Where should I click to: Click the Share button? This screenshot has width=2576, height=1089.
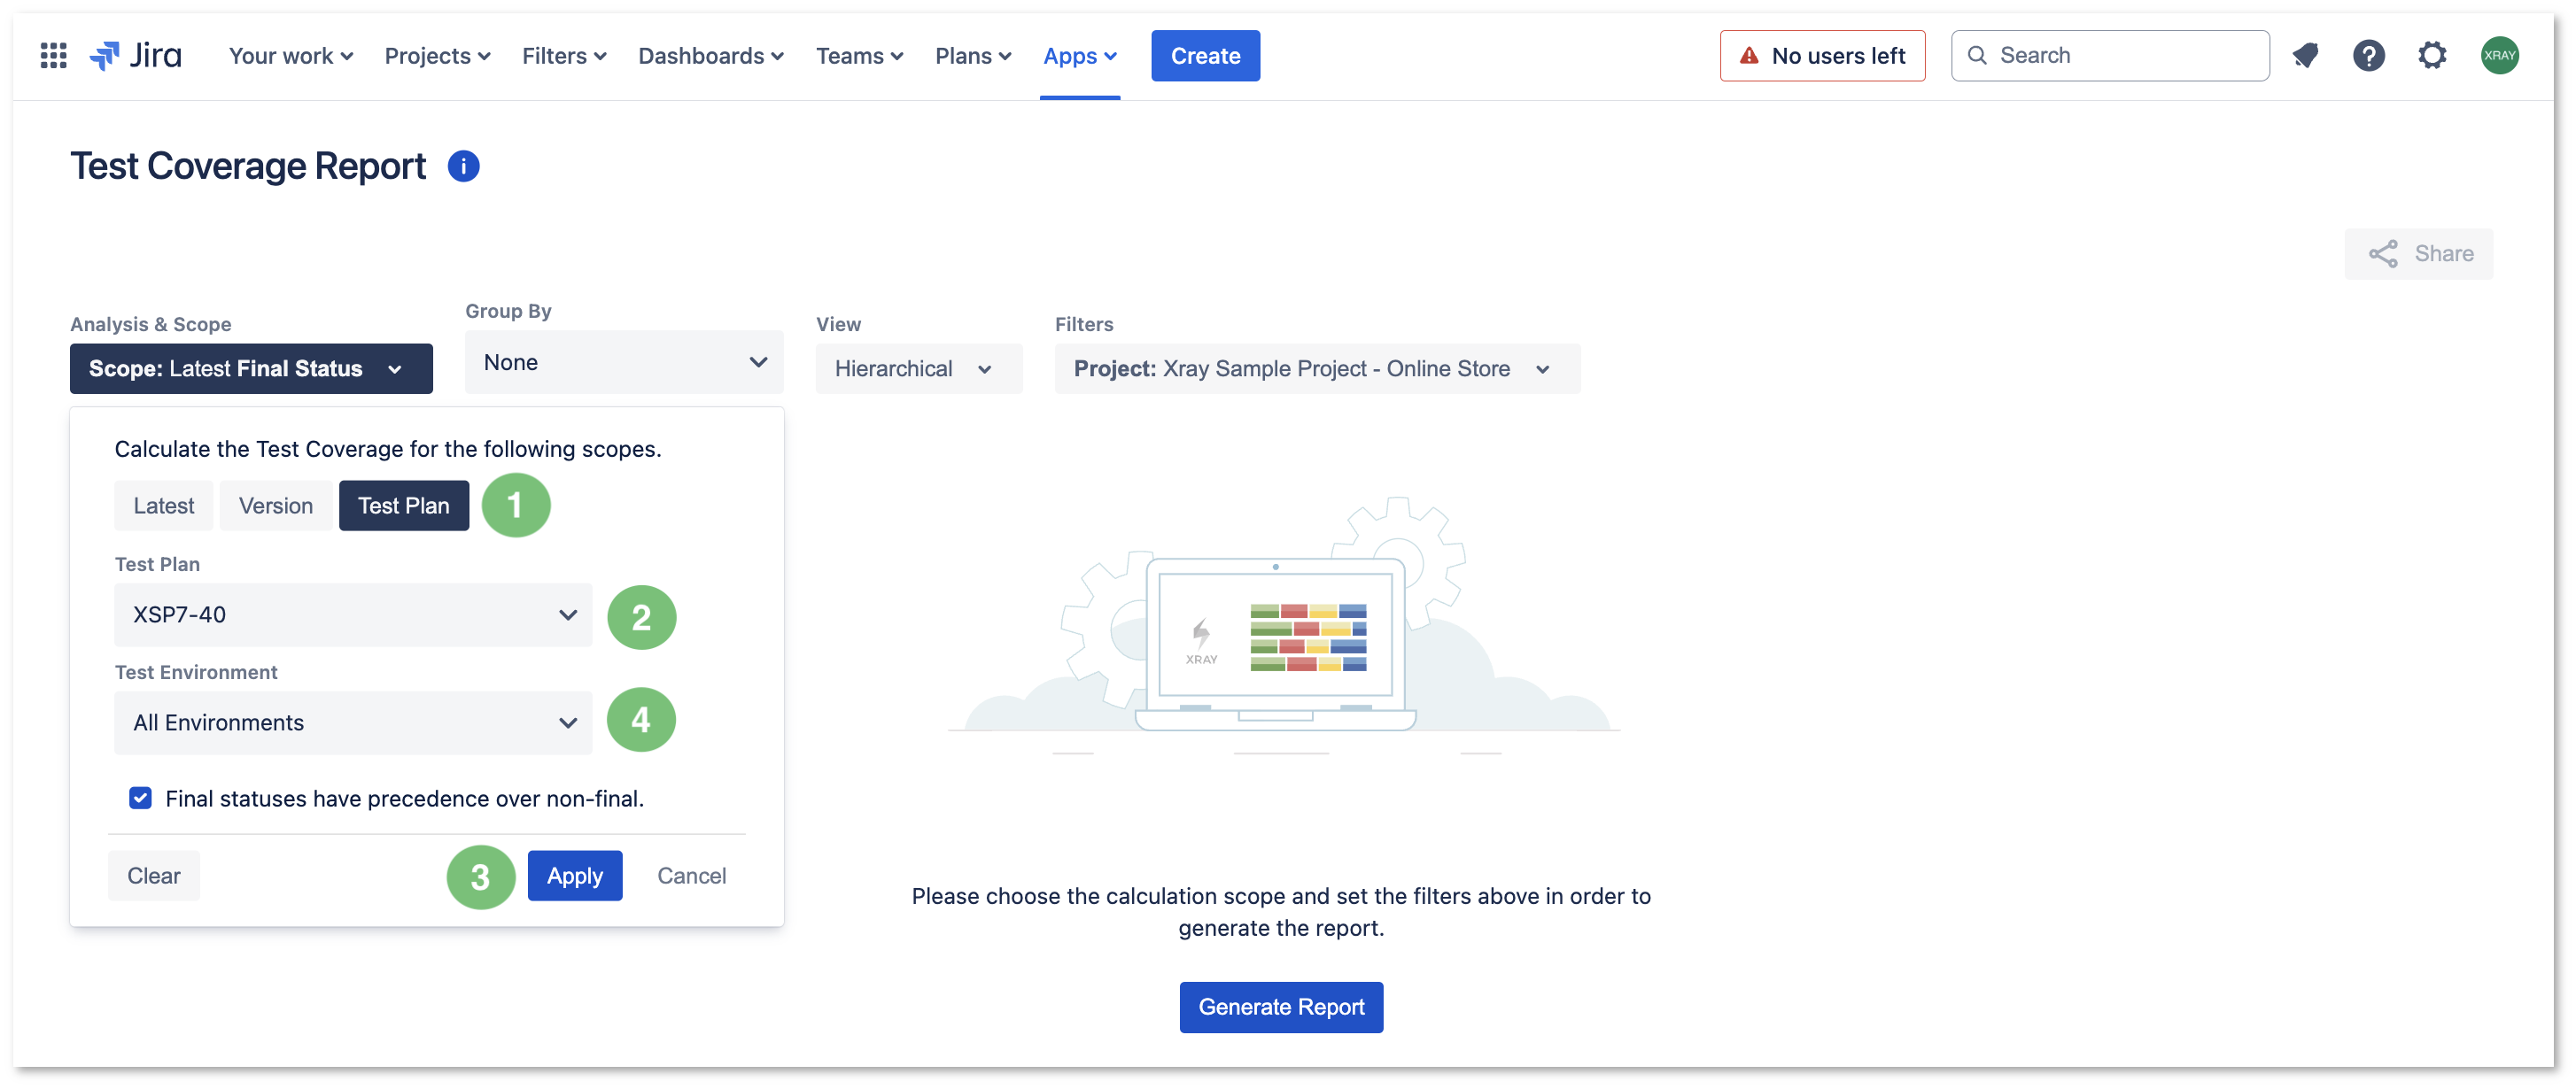pos(2418,254)
